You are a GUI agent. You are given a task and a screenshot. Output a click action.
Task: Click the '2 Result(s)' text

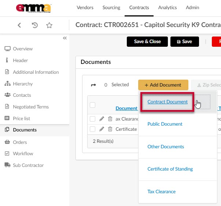[103, 141]
